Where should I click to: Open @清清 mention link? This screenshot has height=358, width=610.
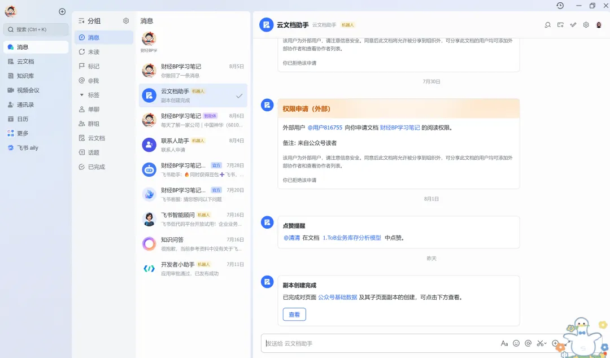click(292, 238)
